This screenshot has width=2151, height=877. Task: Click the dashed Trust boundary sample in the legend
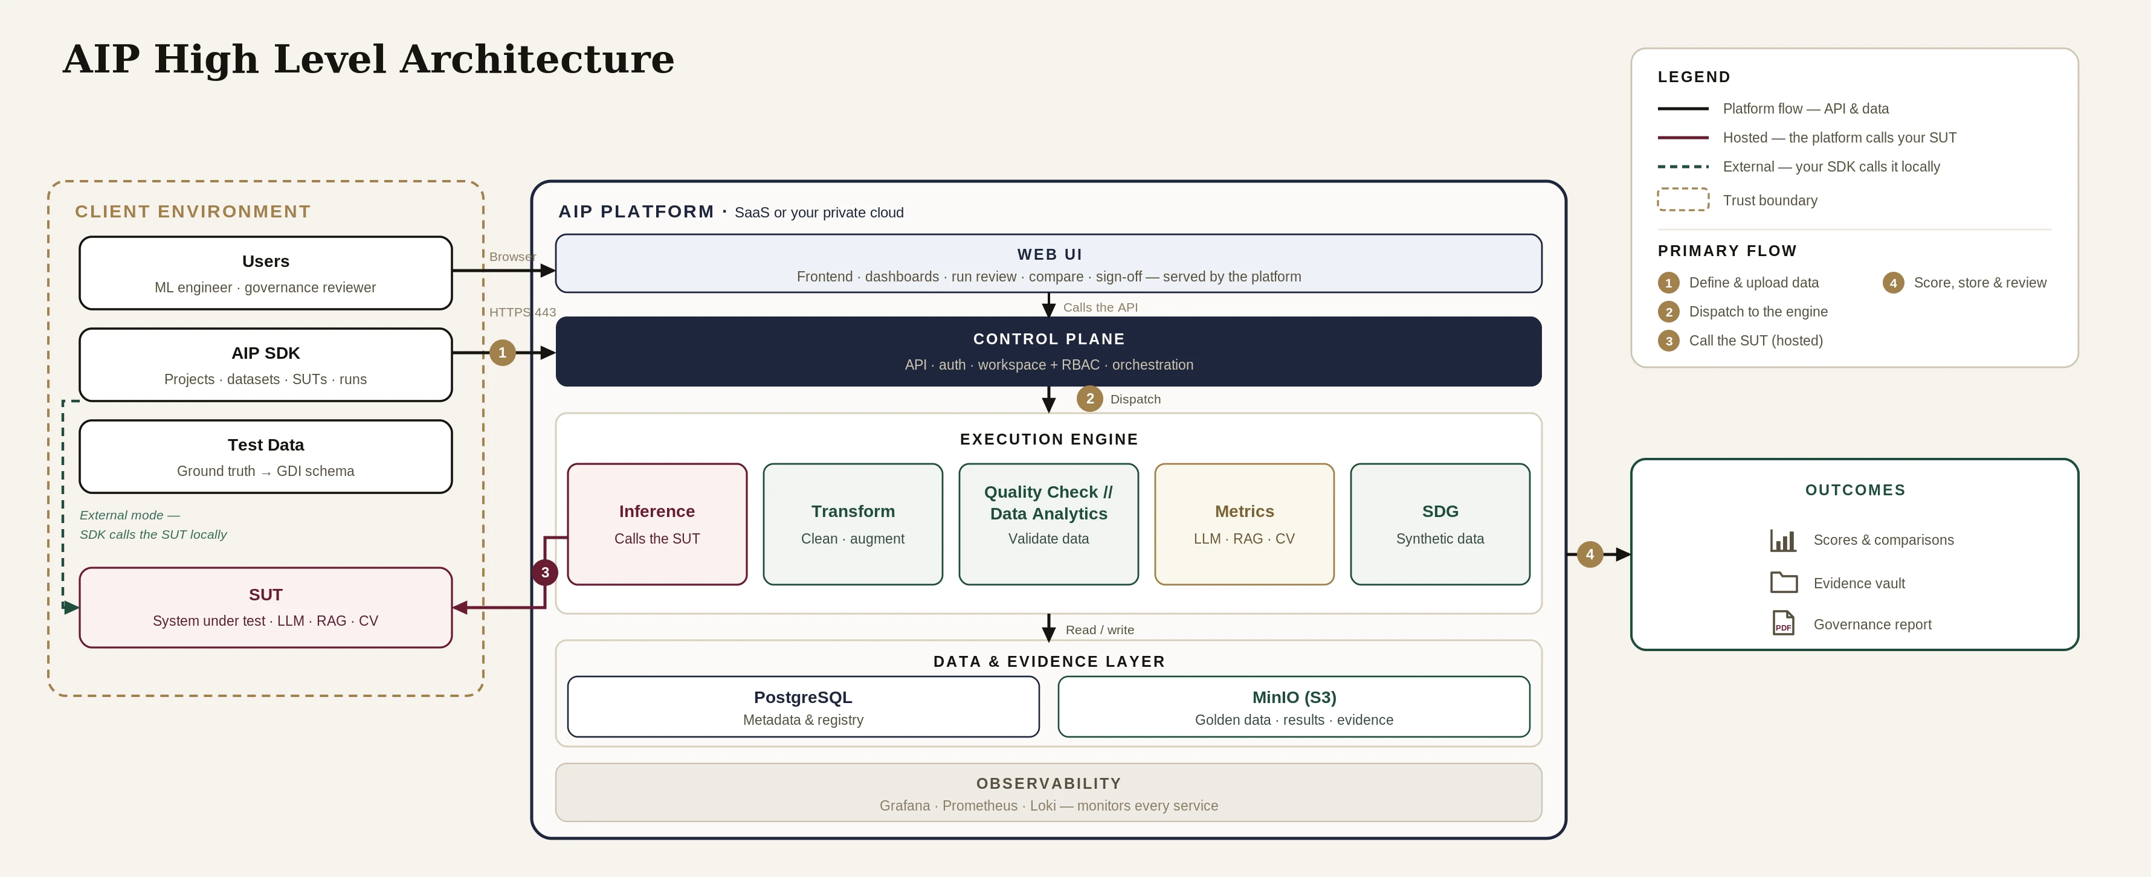[1683, 199]
